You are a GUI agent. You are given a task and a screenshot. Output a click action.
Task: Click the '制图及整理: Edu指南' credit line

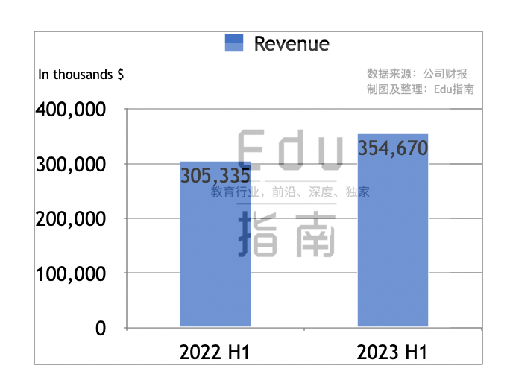tap(421, 89)
